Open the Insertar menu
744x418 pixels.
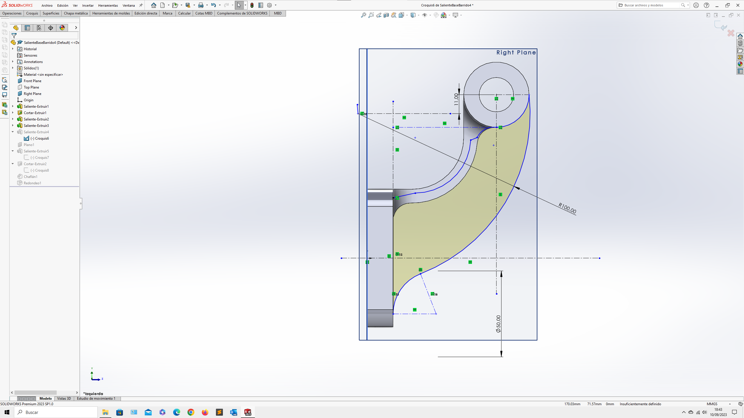click(x=88, y=6)
